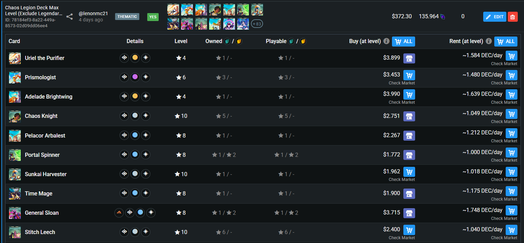The image size is (524, 243).
Task: Select the blue cart icon to buy Prismologist
Action: 409,75
